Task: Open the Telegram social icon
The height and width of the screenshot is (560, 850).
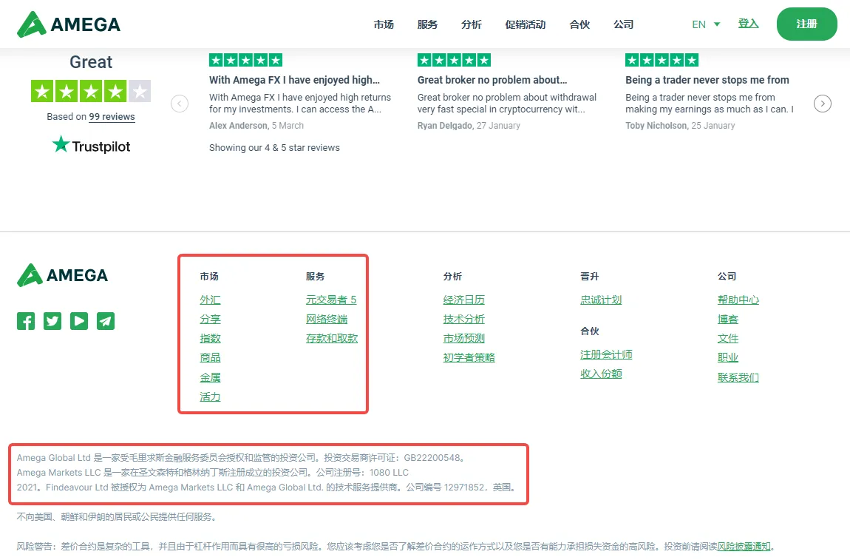Action: tap(105, 321)
